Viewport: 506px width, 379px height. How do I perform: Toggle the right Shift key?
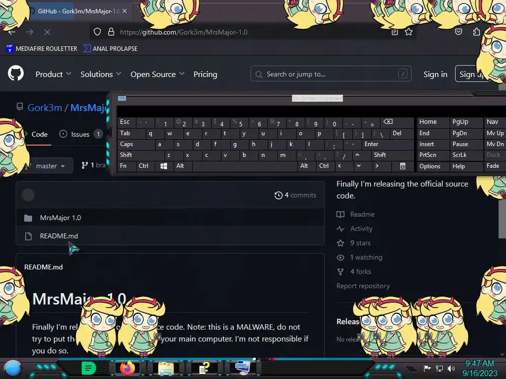(392, 155)
